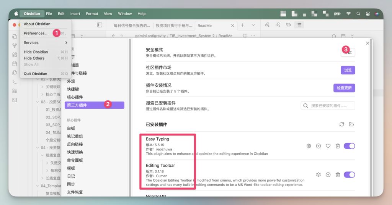
Task: Click the 浏览 button for community plugins
Action: 348,70
